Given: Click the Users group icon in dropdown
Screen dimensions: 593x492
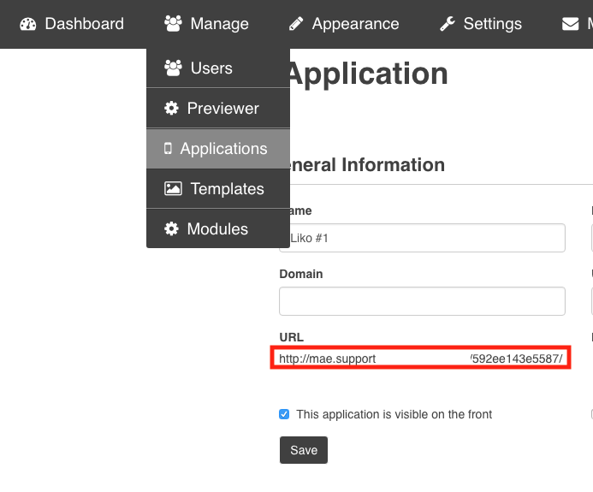Looking at the screenshot, I should click(173, 68).
